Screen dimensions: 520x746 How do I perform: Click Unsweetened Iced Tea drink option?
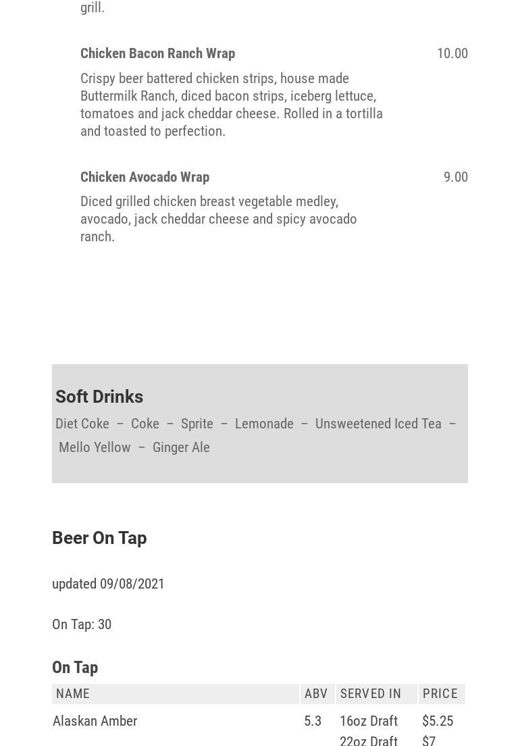[378, 424]
